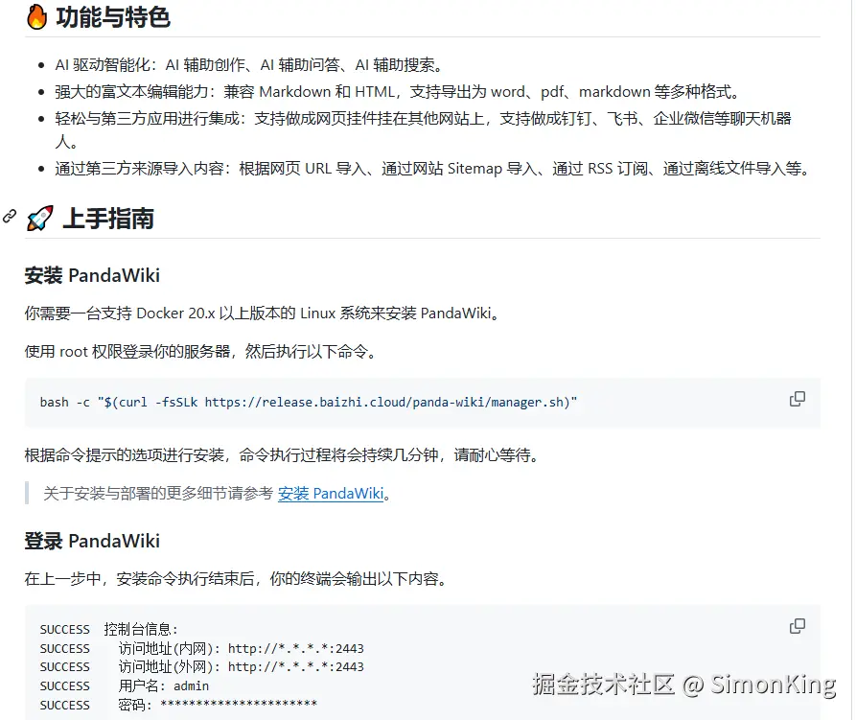Click the 用户名: admin output line
This screenshot has height=720, width=856.
(x=125, y=685)
